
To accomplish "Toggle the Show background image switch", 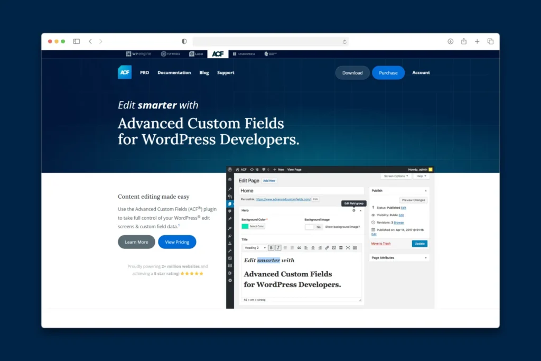I will click(314, 227).
